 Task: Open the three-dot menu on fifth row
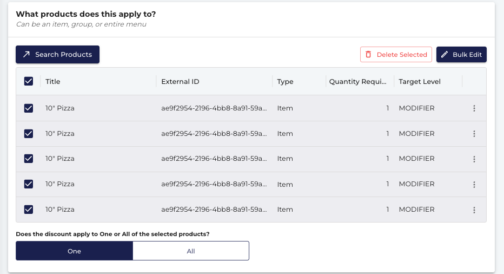click(474, 210)
